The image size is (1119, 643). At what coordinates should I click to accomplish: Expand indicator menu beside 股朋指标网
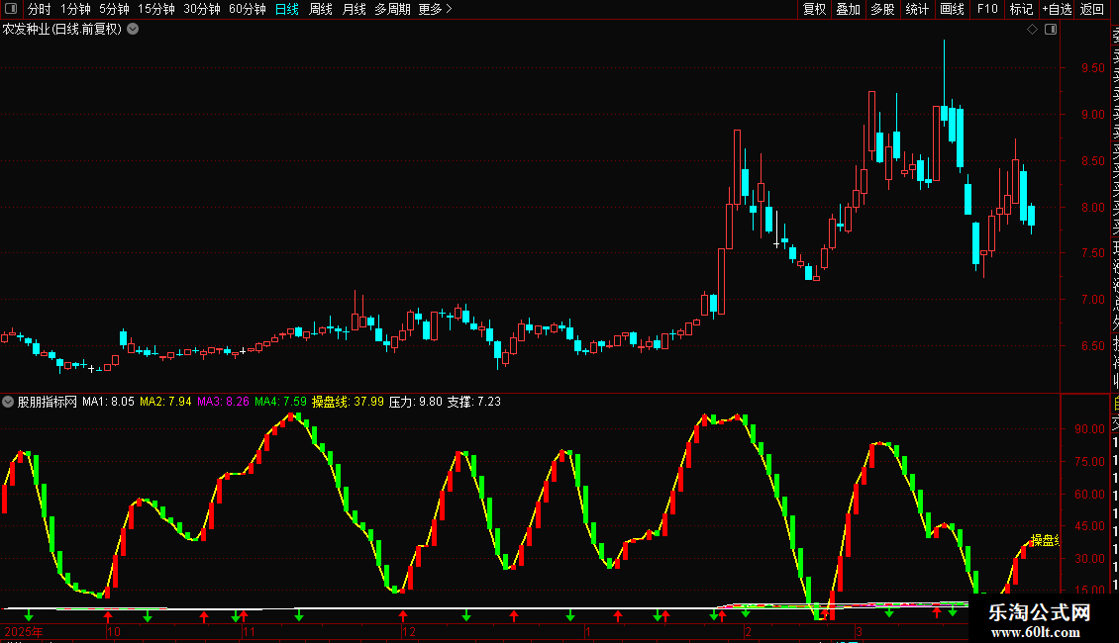click(8, 402)
